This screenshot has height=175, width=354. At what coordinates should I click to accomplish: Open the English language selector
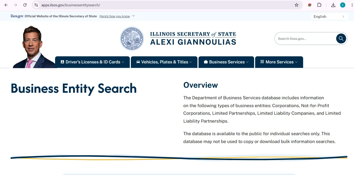[329, 17]
